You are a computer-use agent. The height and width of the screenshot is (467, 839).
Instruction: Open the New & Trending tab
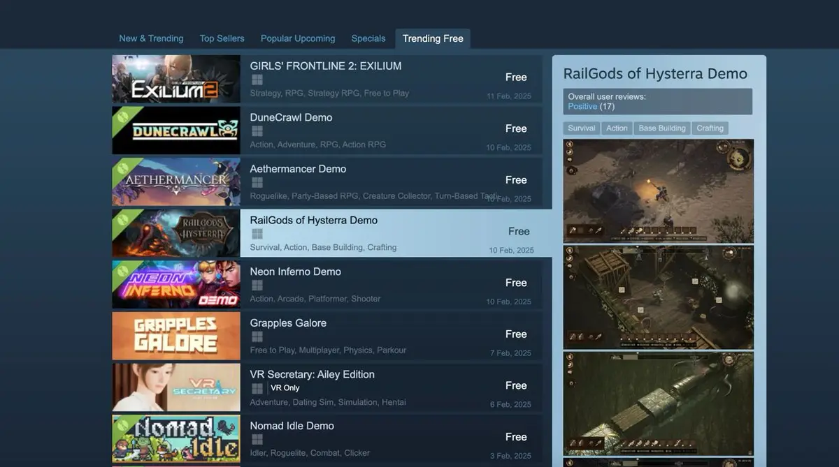(151, 38)
